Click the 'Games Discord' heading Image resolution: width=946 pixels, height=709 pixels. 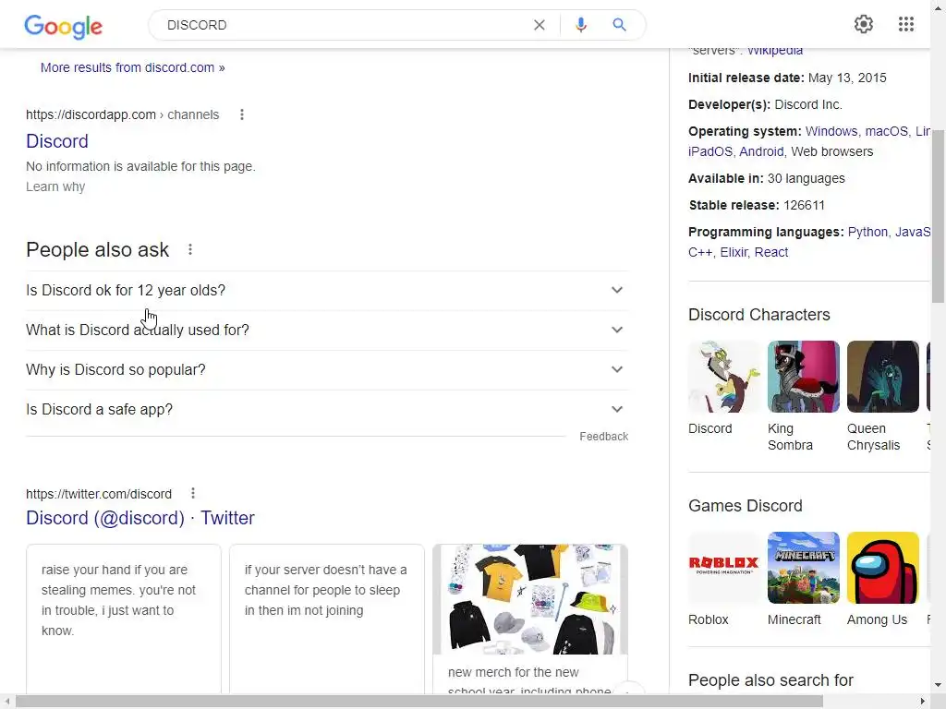[x=746, y=506]
